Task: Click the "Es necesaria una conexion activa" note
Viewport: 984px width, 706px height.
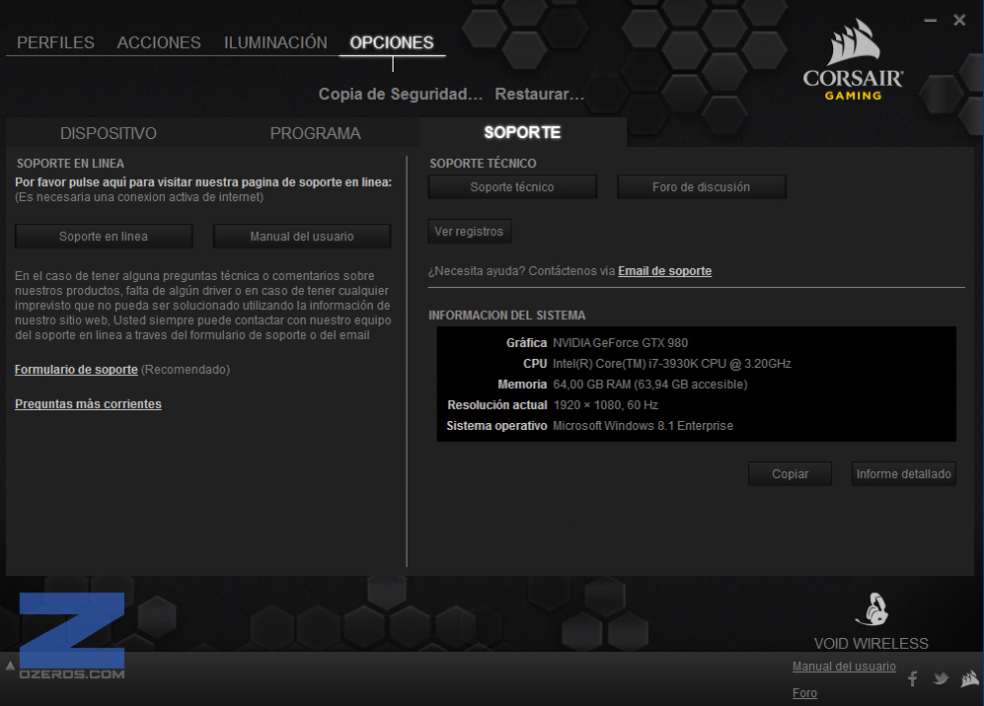Action: 139,197
